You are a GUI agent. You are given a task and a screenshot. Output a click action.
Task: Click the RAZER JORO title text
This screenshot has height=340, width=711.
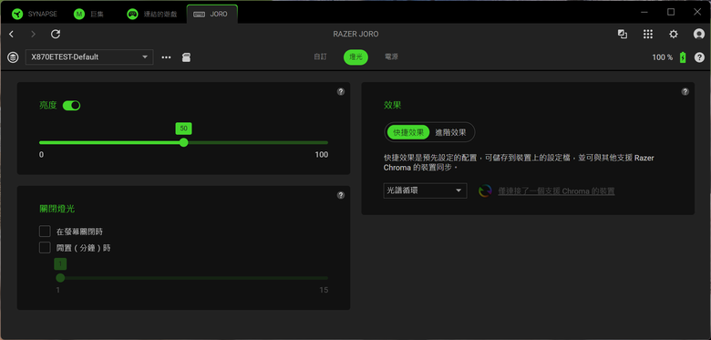[355, 34]
